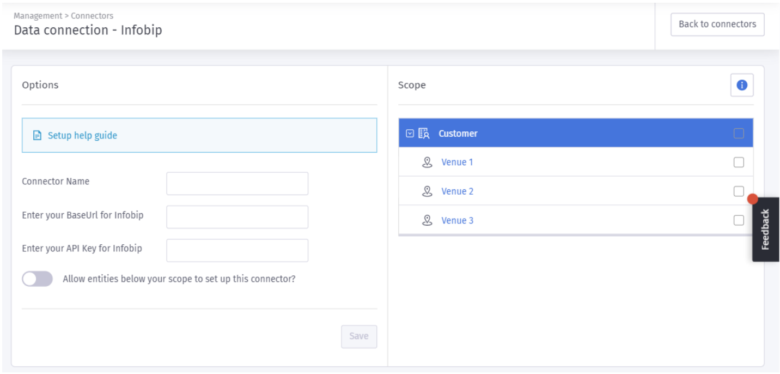780x374 pixels.
Task: Click the Connector Name input field
Action: pyautogui.click(x=237, y=184)
